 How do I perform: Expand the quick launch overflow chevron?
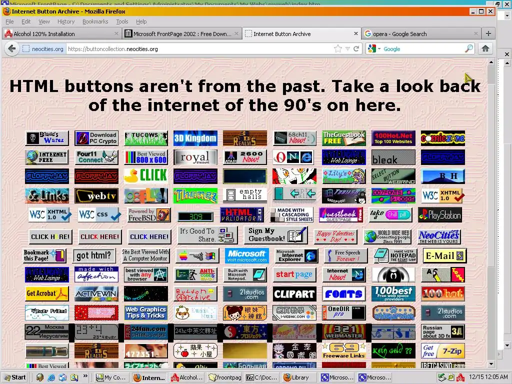tap(85, 376)
